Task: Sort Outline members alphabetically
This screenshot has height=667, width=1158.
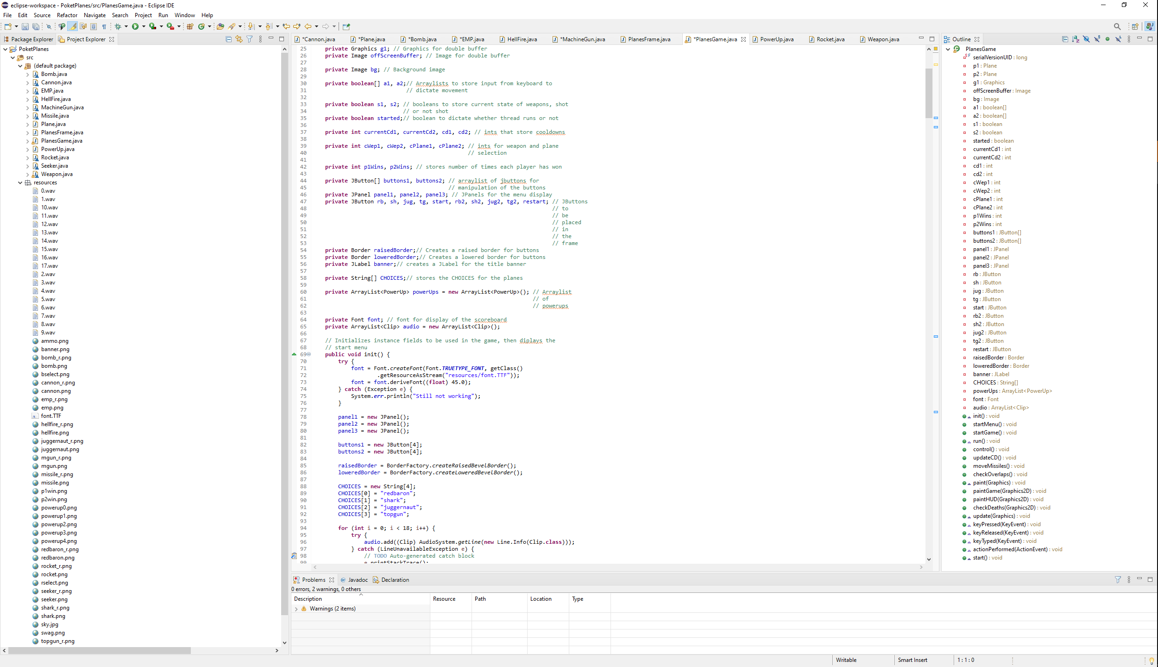Action: tap(1076, 39)
